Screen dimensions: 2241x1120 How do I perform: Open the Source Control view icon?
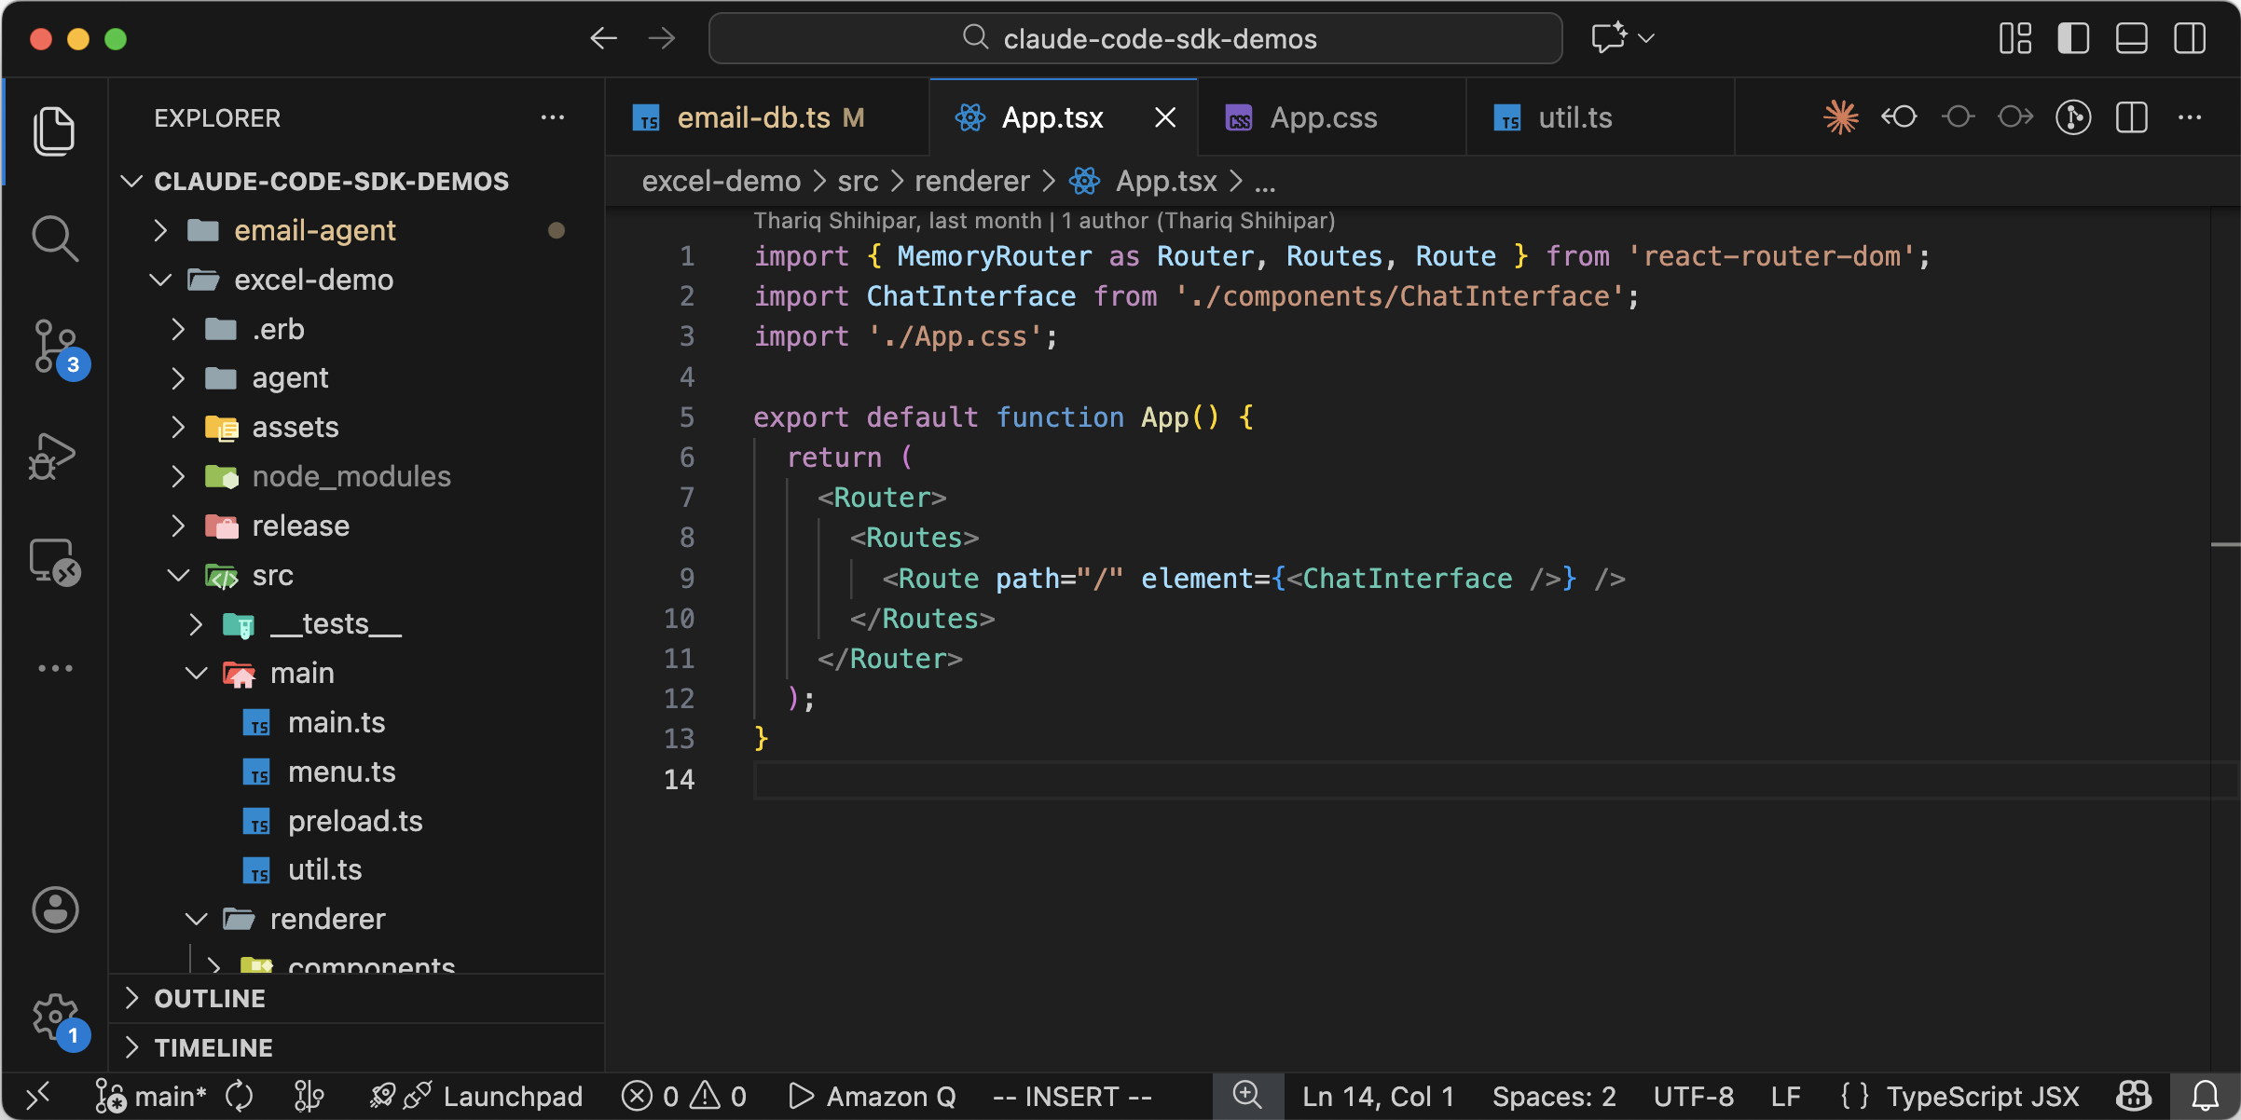click(55, 347)
